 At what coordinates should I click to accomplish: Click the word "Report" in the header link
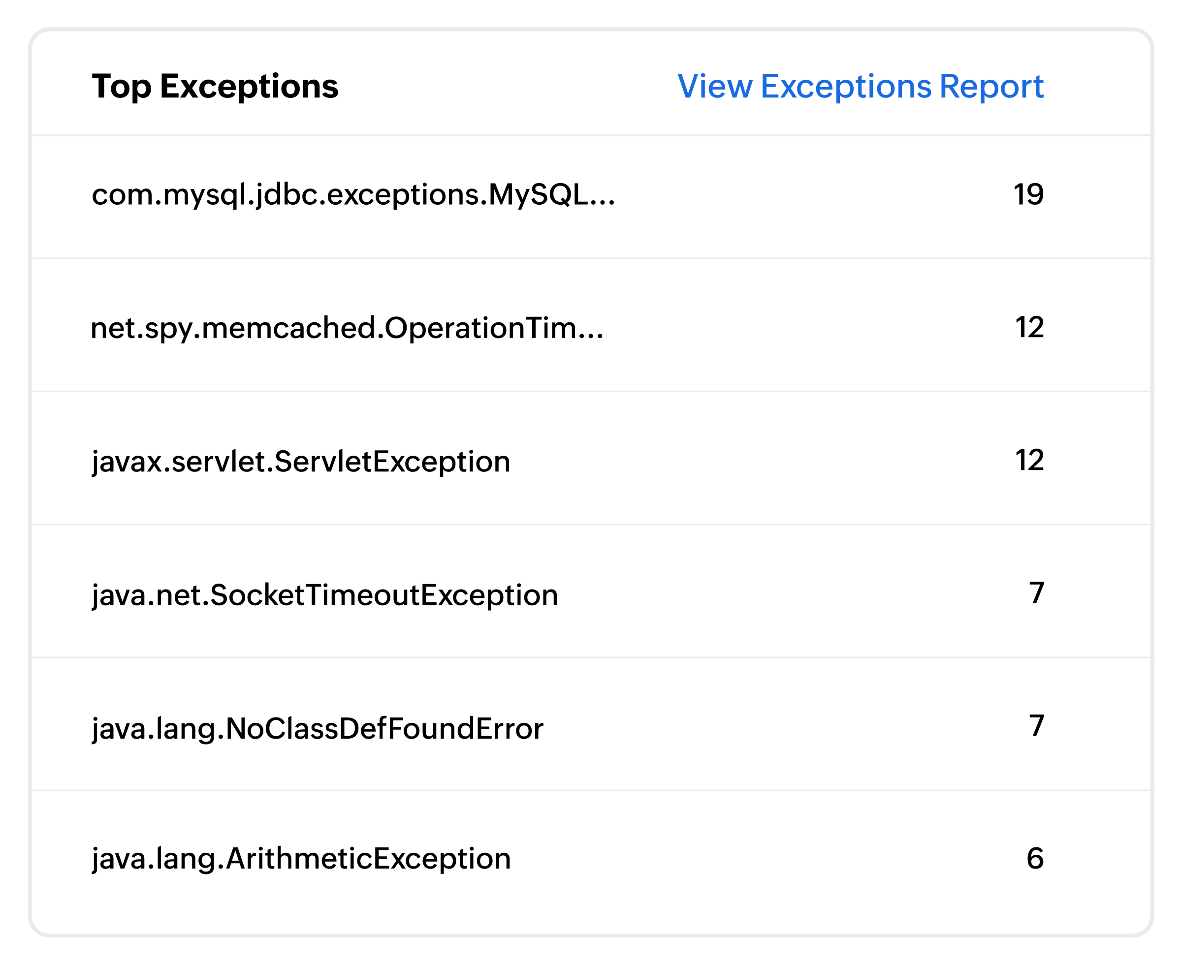pyautogui.click(x=991, y=87)
